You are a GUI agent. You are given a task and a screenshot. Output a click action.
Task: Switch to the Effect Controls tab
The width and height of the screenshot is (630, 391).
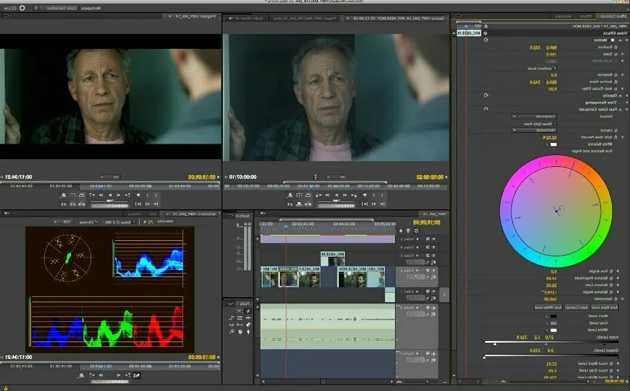[x=613, y=17]
